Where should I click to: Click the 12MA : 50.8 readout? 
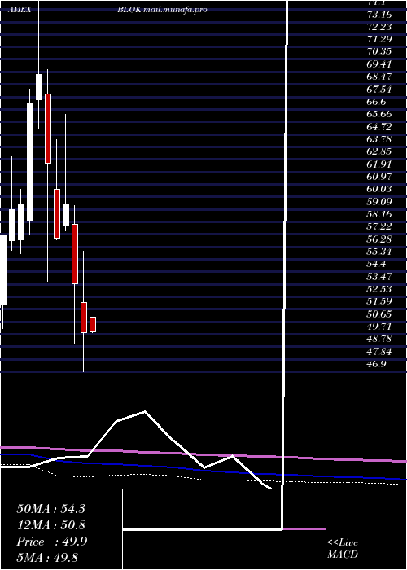(x=50, y=525)
